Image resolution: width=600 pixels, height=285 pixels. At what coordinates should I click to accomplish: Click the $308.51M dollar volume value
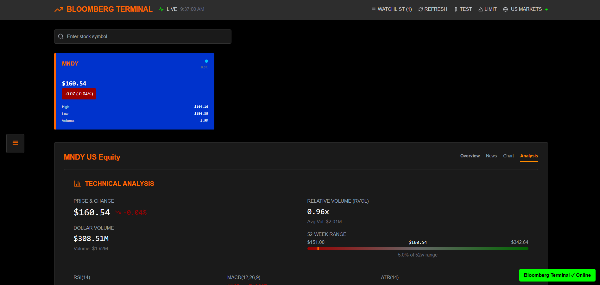tap(91, 238)
